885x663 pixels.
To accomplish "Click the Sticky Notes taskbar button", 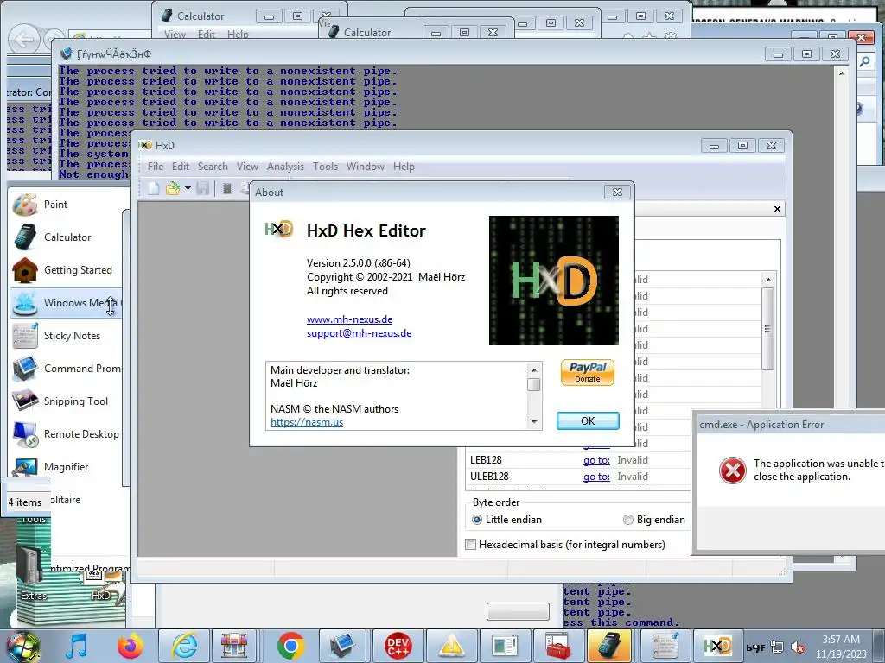I will point(665,646).
